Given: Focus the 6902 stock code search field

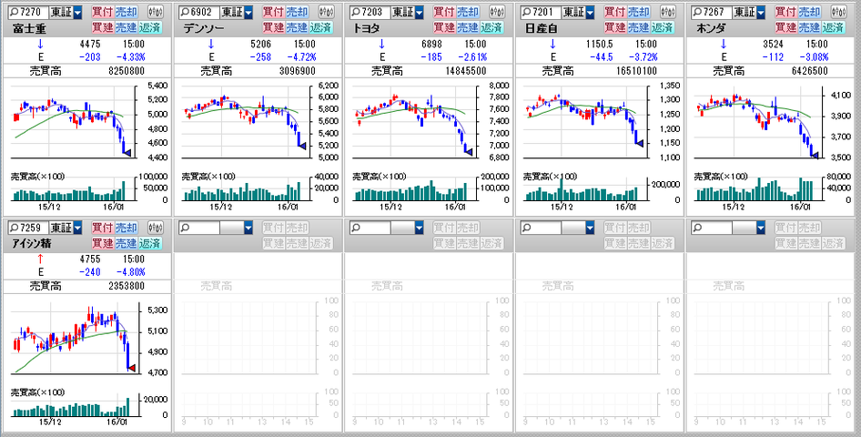Looking at the screenshot, I should [198, 12].
